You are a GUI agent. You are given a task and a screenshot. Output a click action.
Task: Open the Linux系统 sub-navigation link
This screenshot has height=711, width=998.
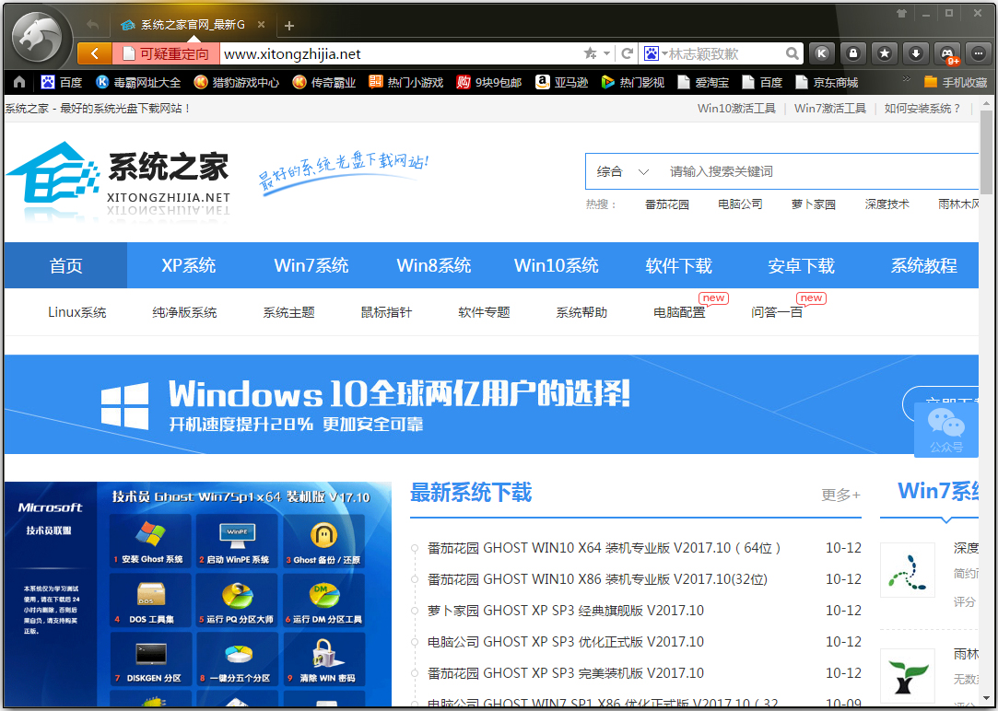[x=77, y=312]
